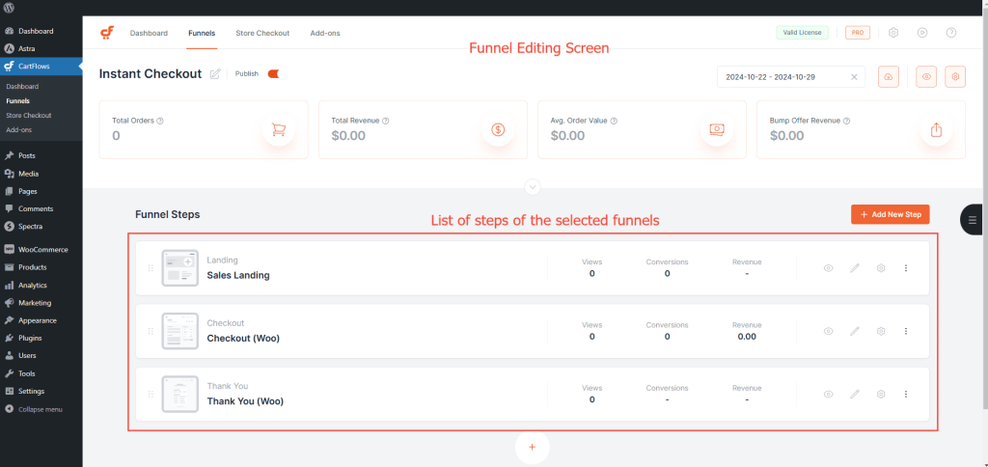
Task: Open WooCommerce in the WordPress sidebar
Action: click(41, 249)
